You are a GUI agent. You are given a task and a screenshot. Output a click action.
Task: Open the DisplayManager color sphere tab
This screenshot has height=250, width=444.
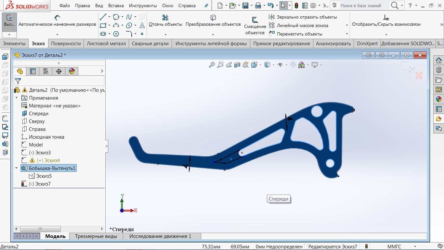(x=72, y=71)
